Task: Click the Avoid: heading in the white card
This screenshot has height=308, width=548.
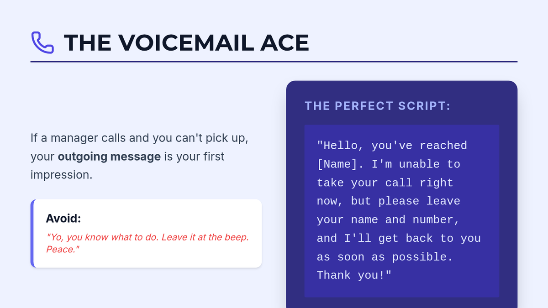Action: (63, 219)
